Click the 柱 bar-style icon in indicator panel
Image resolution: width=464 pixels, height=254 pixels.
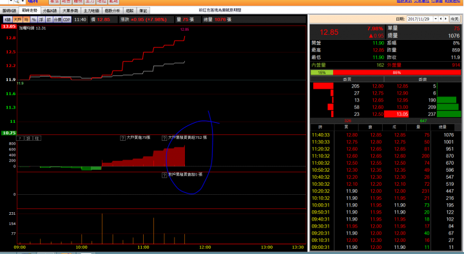pos(37,138)
